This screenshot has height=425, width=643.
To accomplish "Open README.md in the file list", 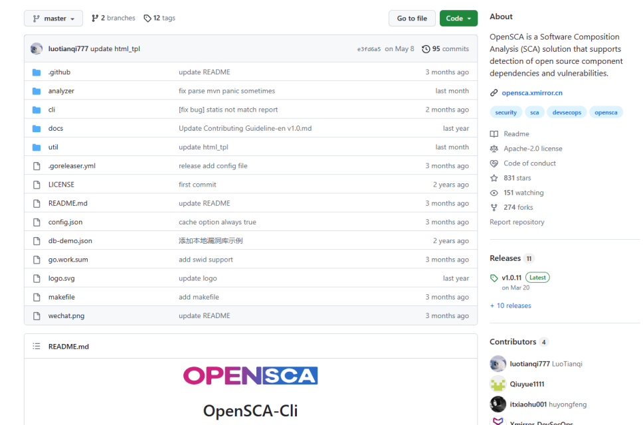I will pyautogui.click(x=68, y=203).
